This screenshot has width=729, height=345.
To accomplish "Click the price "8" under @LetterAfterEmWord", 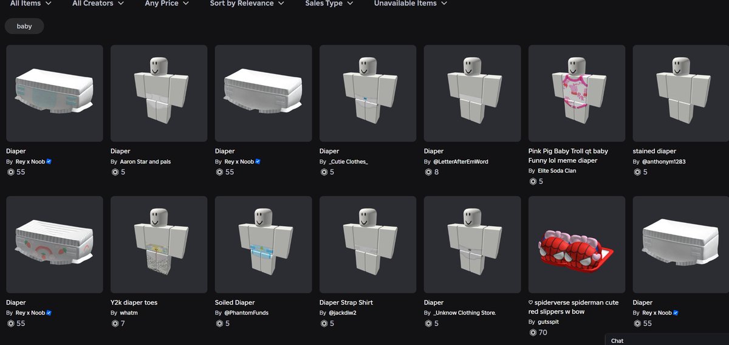I will 436,172.
